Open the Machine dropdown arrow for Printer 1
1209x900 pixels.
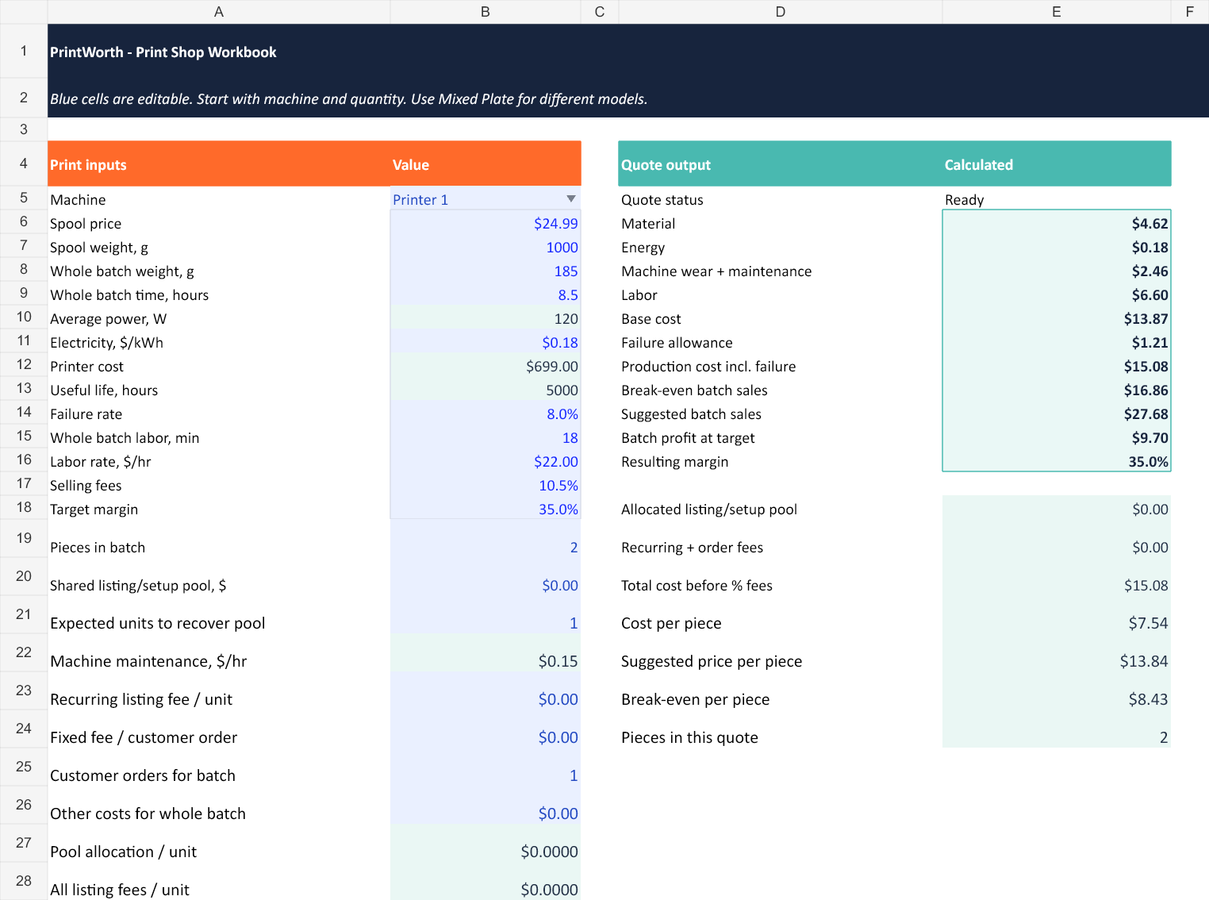pyautogui.click(x=570, y=199)
